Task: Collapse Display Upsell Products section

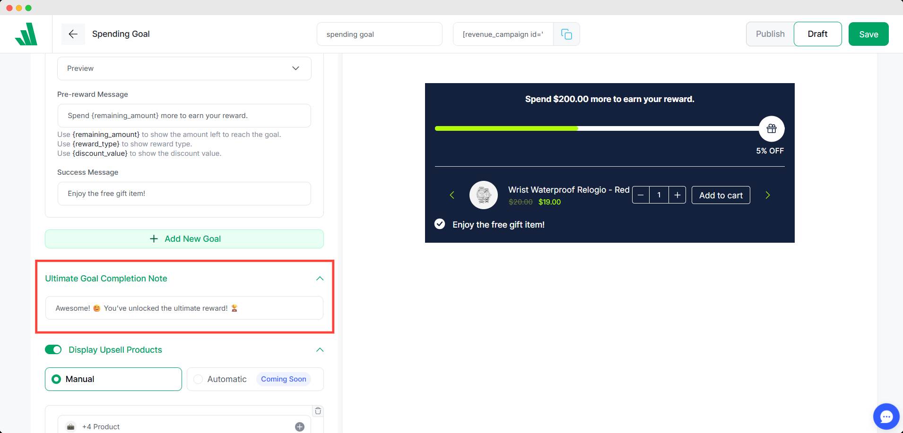Action: (320, 350)
